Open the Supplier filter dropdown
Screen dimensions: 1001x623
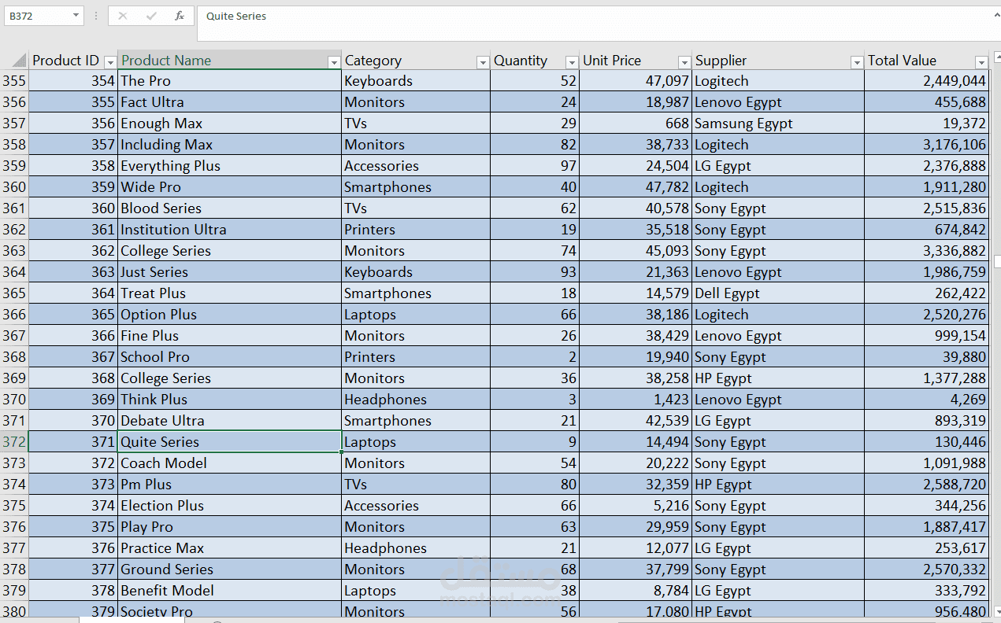point(857,62)
